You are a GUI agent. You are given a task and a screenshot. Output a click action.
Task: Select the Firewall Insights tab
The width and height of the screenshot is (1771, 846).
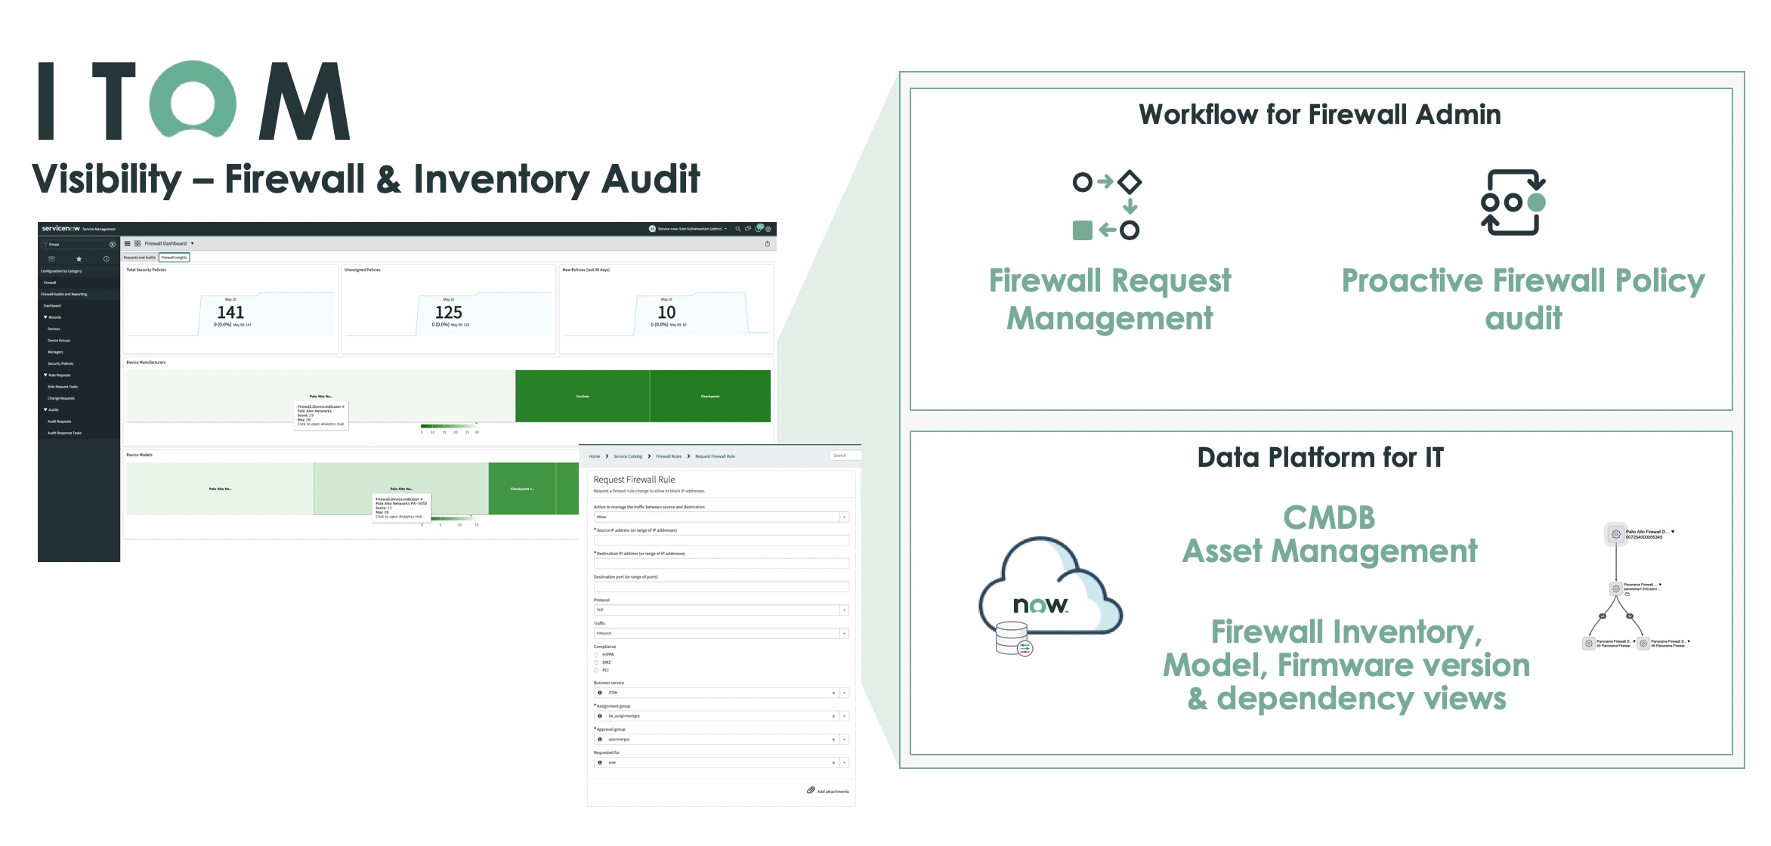[175, 258]
